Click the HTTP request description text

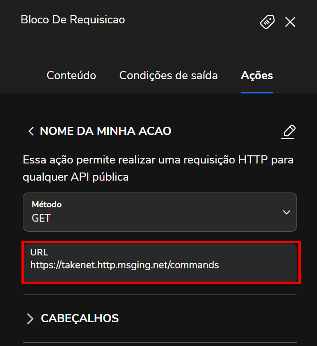click(158, 168)
